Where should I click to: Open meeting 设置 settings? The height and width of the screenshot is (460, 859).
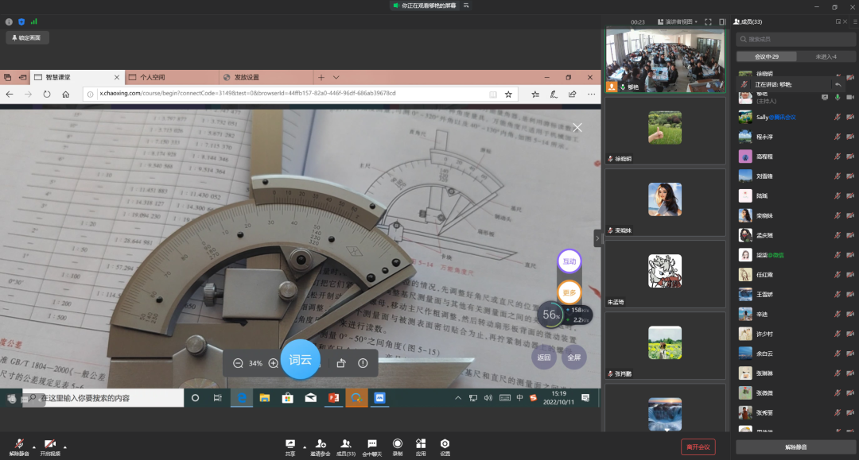click(x=445, y=446)
